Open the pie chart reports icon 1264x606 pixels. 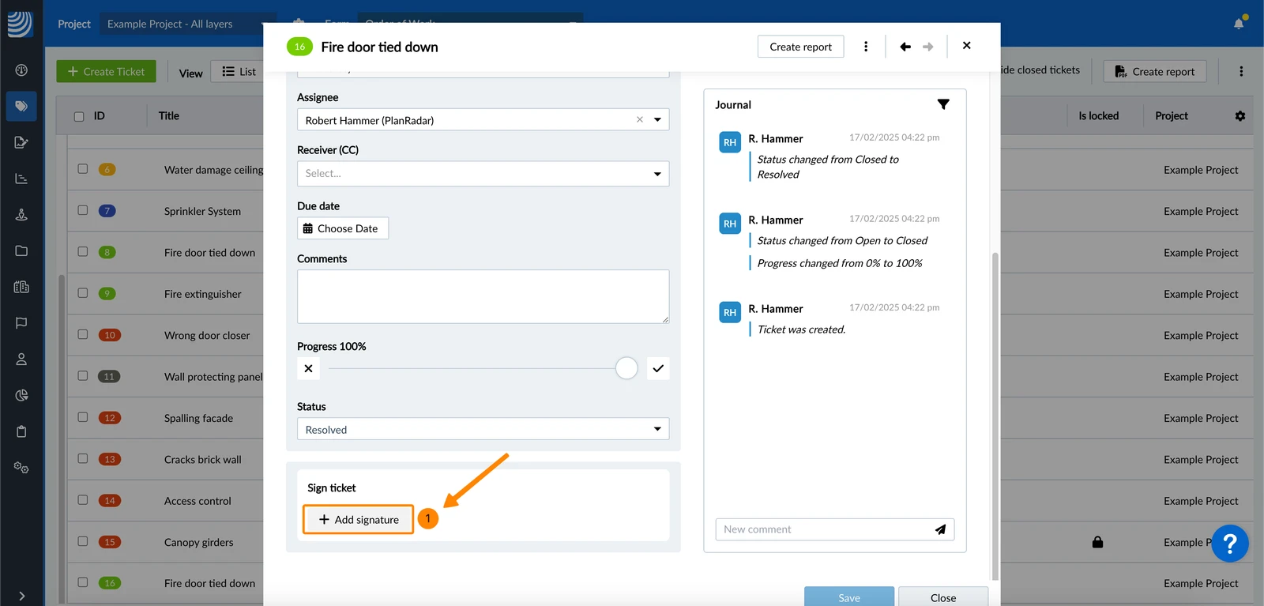[x=21, y=395]
